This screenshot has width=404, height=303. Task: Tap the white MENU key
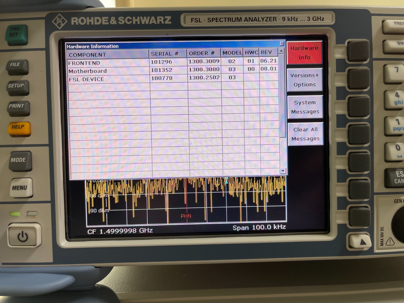tap(21, 188)
